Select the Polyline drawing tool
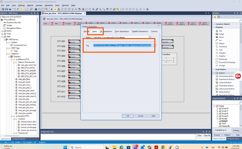Viewport: 242px width, 149px height. pyautogui.click(x=222, y=56)
